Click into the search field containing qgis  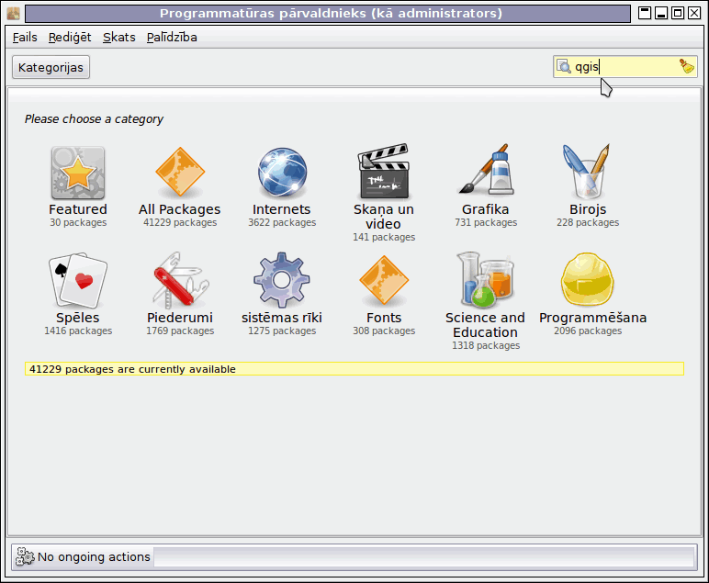pos(625,67)
